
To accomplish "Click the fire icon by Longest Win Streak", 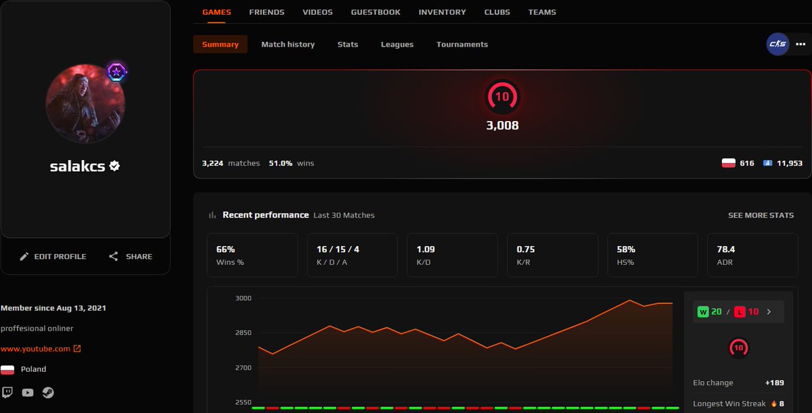I will 773,404.
